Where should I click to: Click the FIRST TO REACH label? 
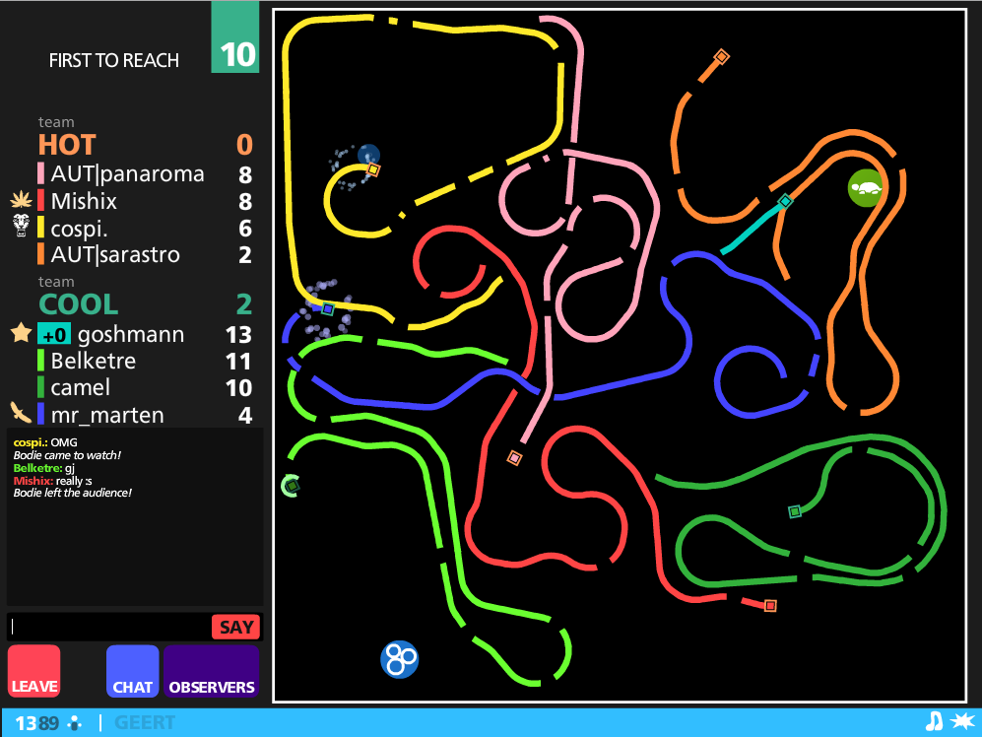coord(114,60)
